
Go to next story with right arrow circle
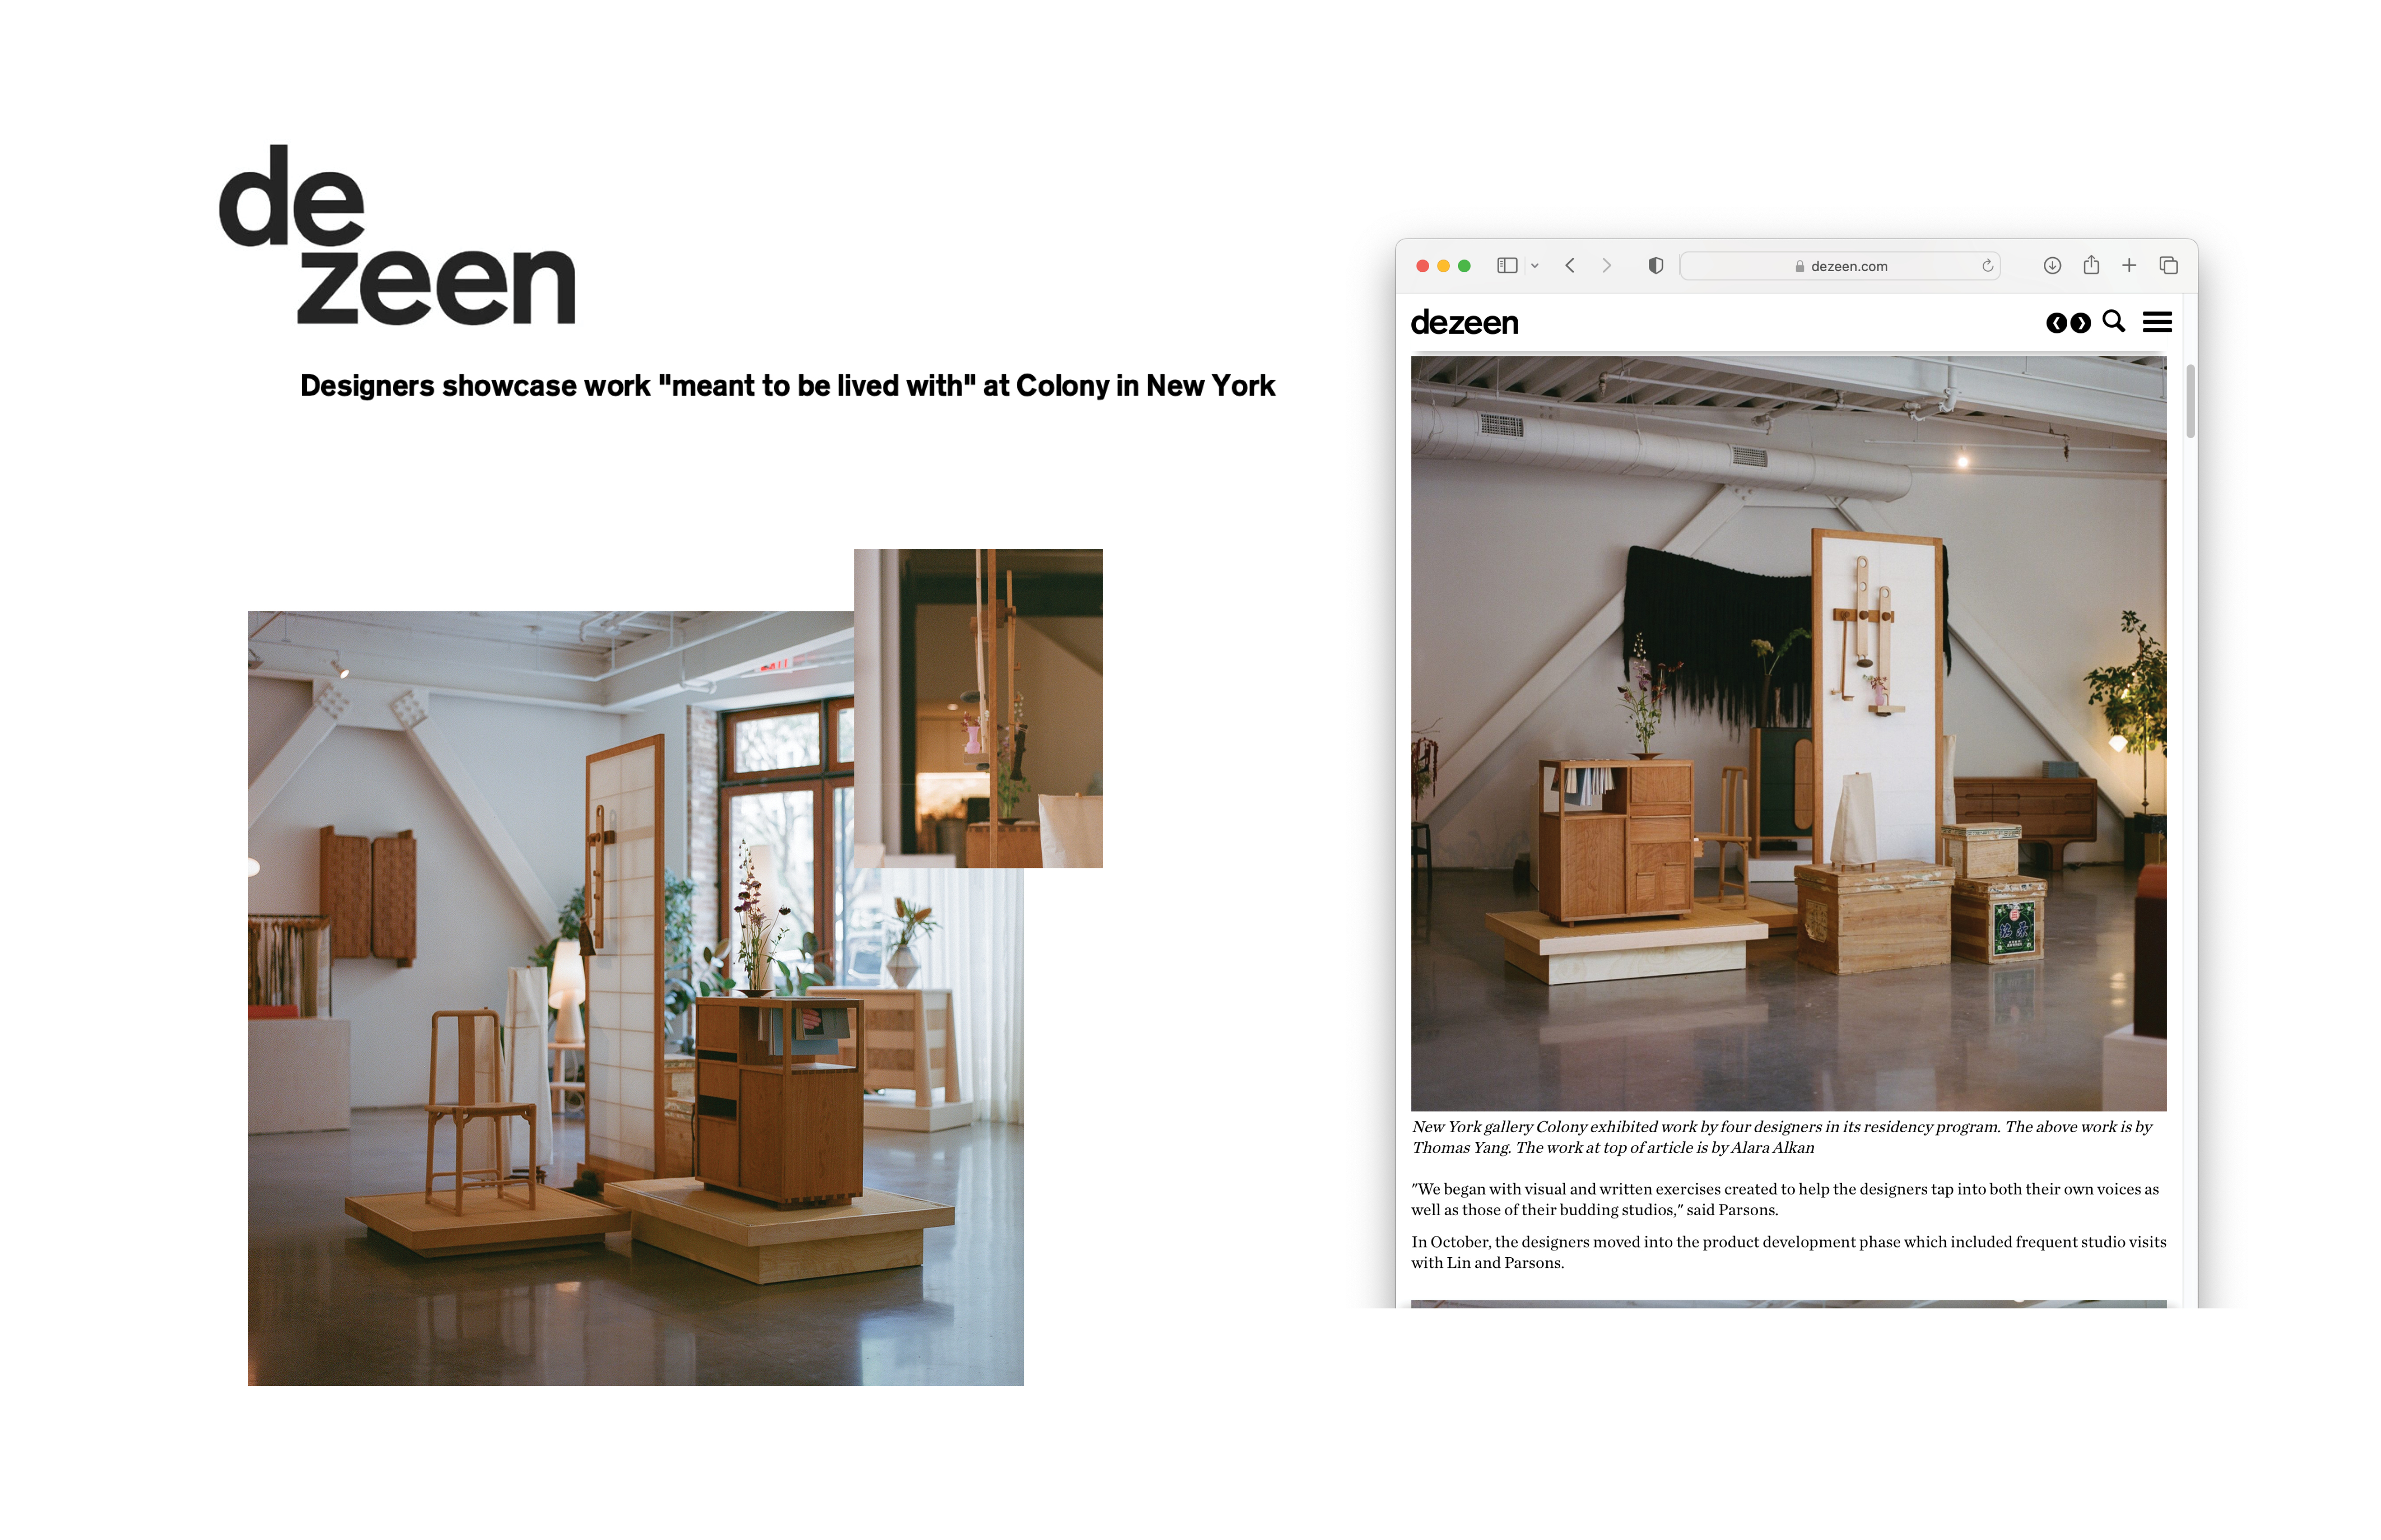(2081, 323)
